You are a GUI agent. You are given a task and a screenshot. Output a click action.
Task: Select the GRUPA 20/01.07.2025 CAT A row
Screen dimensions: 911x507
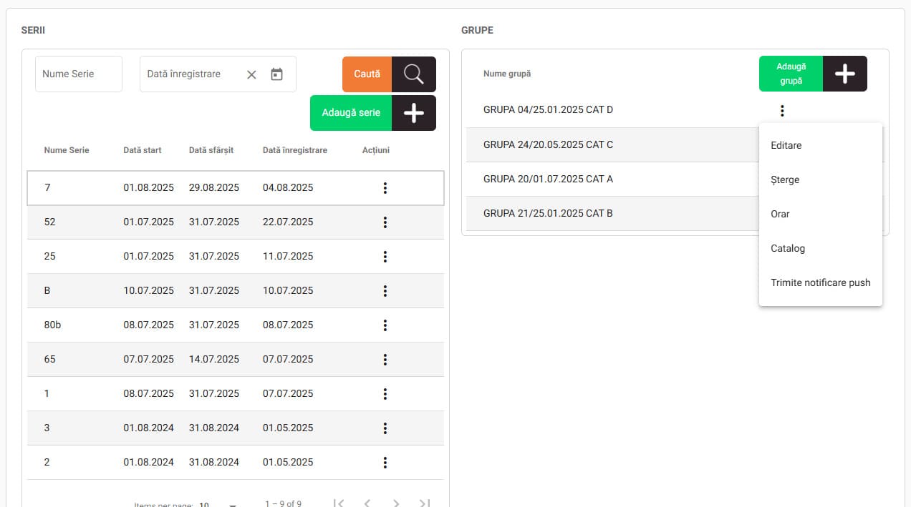coord(548,179)
